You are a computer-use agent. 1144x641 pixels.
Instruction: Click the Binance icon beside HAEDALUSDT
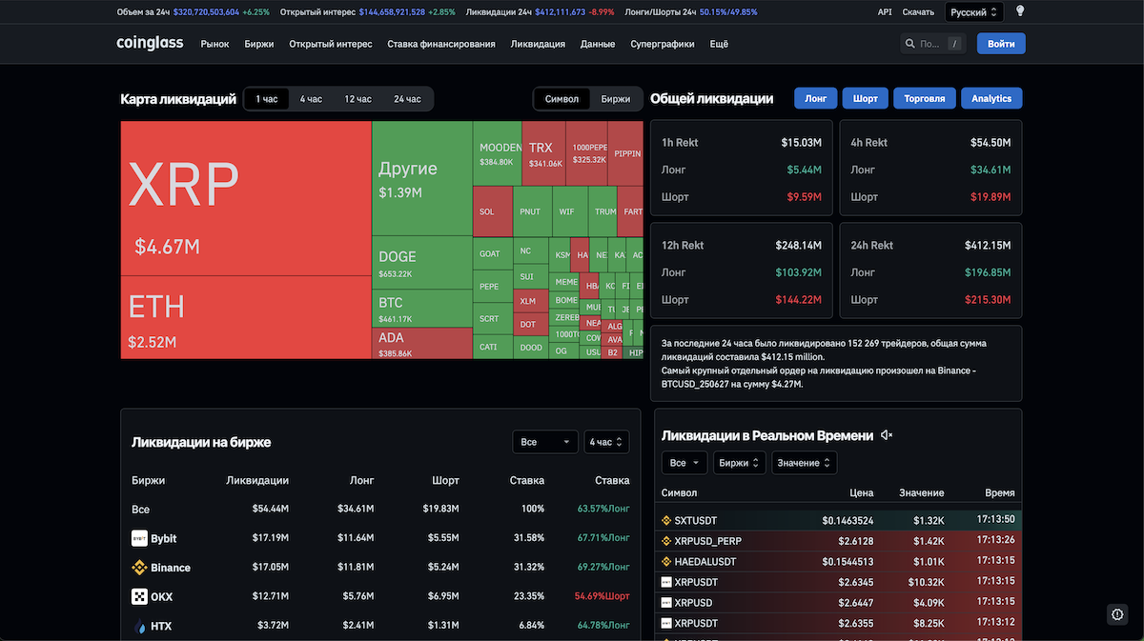click(x=666, y=562)
